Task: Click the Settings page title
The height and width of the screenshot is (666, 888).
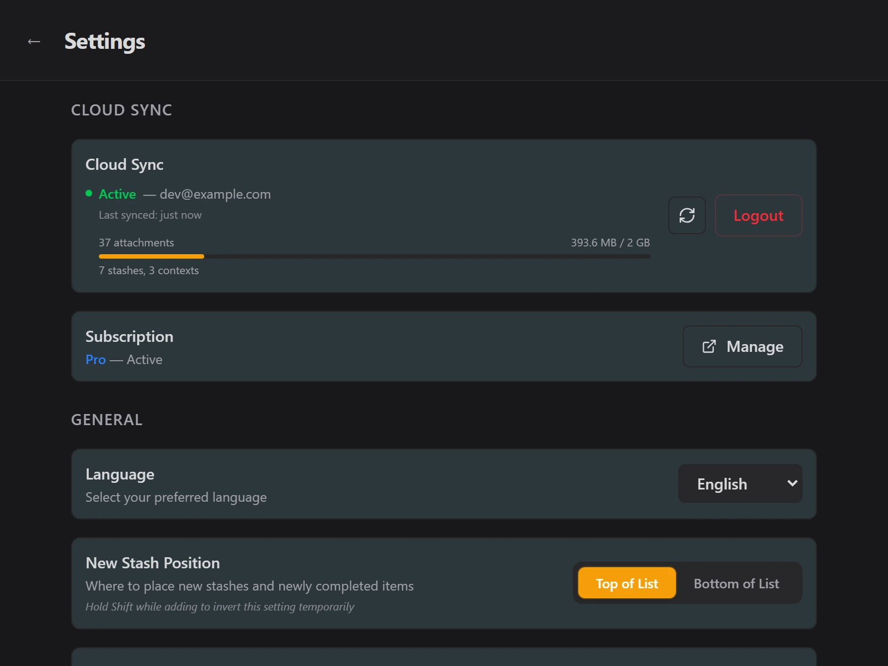Action: (105, 42)
